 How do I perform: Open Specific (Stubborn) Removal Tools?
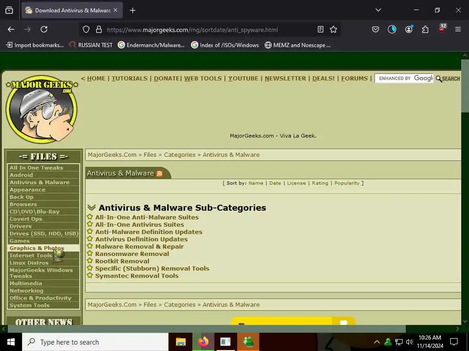coord(152,268)
